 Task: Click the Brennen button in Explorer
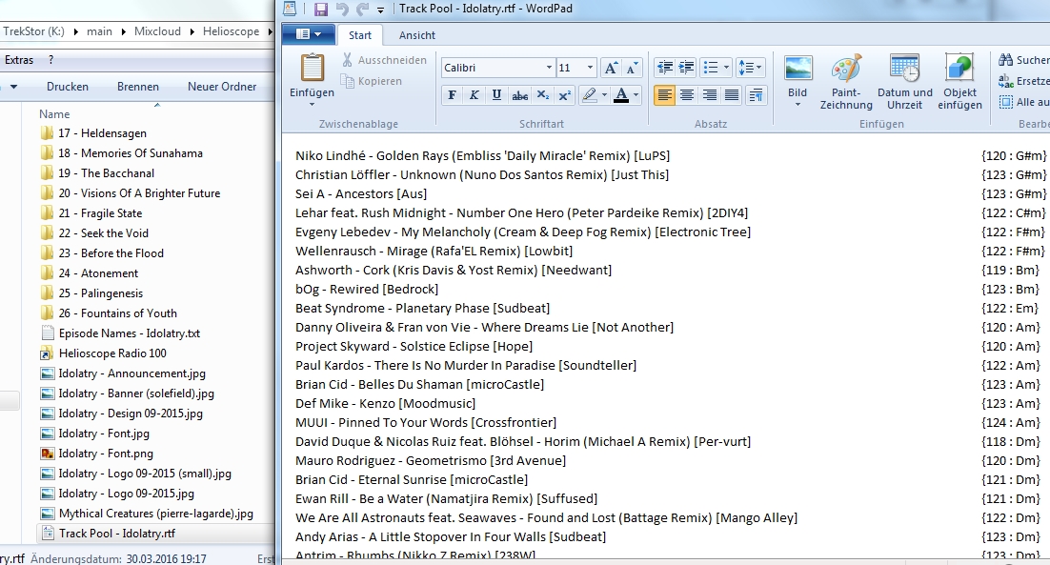point(138,87)
